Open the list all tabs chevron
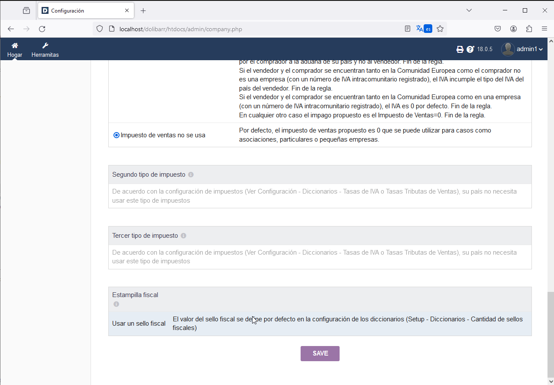The height and width of the screenshot is (385, 554). pyautogui.click(x=469, y=10)
